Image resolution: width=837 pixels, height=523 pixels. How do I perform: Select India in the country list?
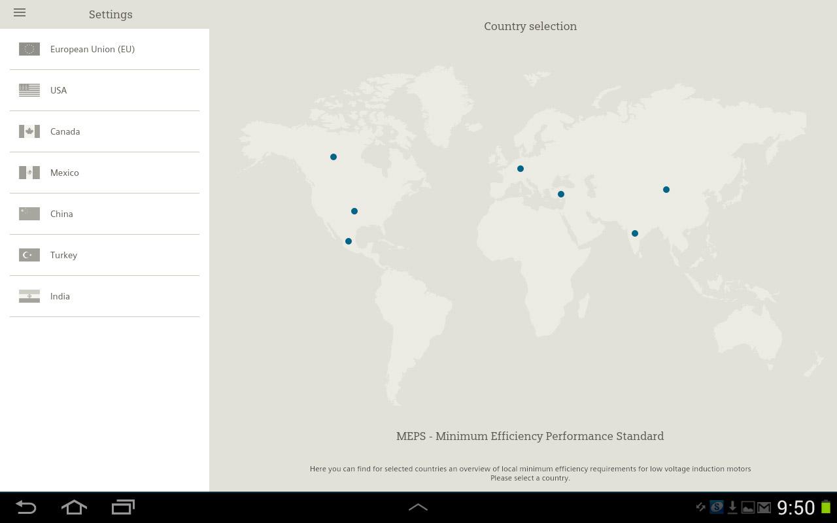tap(105, 296)
